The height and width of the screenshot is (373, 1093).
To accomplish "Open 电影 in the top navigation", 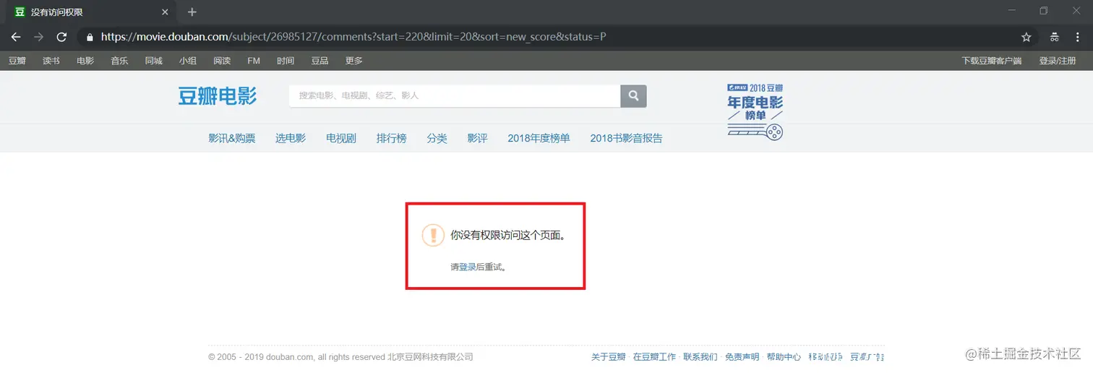I will point(85,61).
